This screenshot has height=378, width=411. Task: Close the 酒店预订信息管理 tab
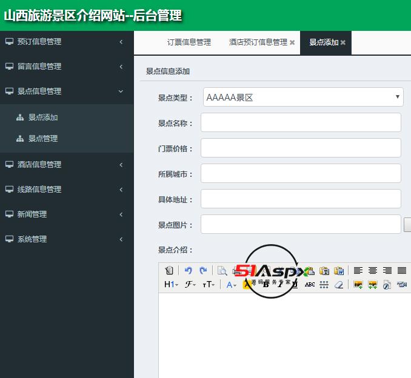(292, 42)
